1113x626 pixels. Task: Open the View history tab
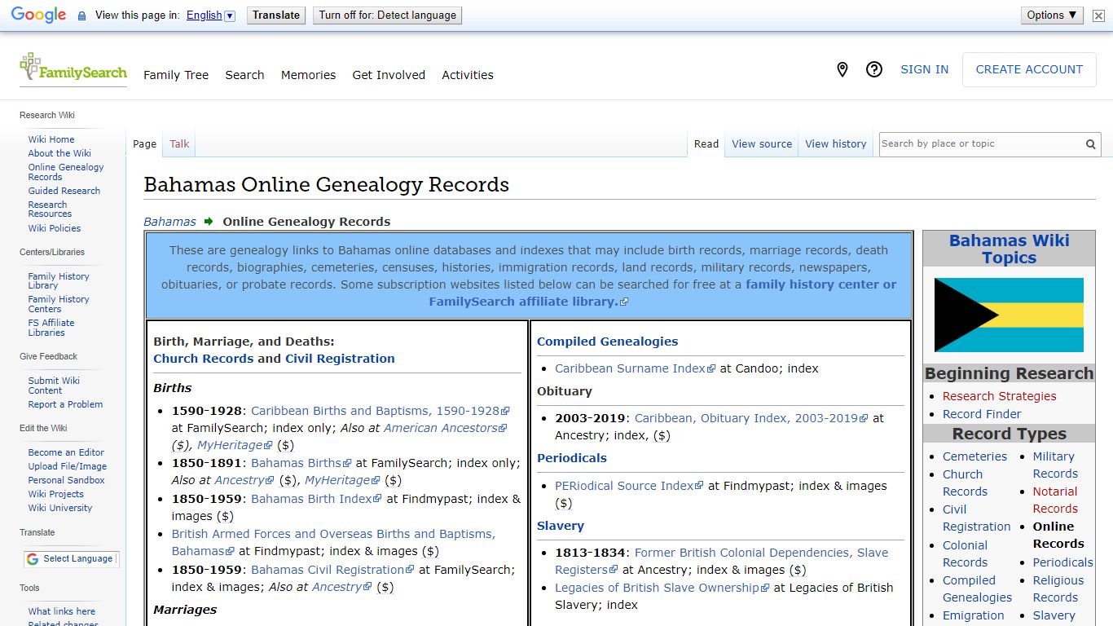tap(836, 144)
